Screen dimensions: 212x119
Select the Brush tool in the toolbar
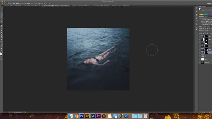pyautogui.click(x=1, y=24)
